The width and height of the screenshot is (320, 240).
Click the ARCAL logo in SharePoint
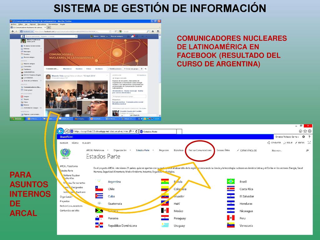(66, 153)
